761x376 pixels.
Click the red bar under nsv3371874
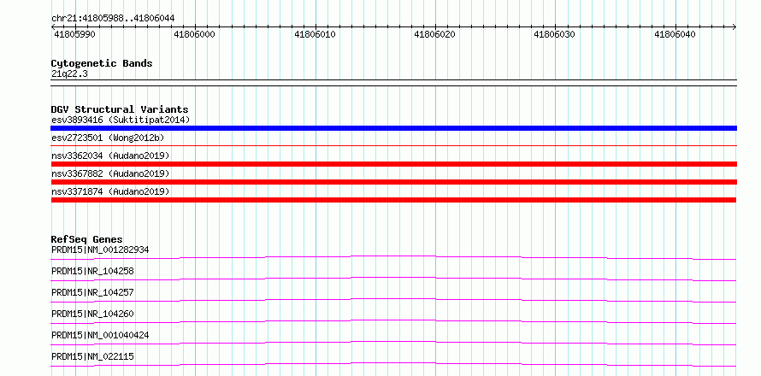click(393, 200)
